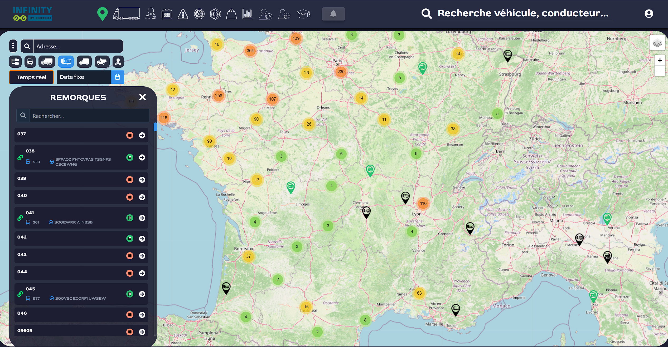Toggle the construction machine filter
The width and height of the screenshot is (668, 347).
pyautogui.click(x=102, y=62)
